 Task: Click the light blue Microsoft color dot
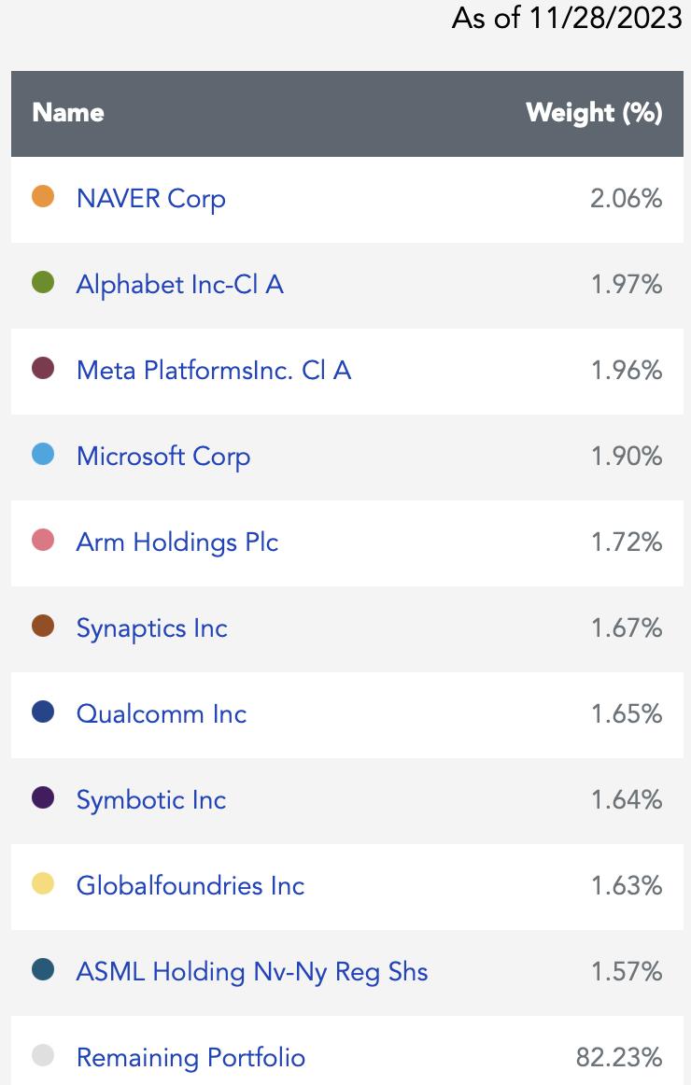point(43,454)
